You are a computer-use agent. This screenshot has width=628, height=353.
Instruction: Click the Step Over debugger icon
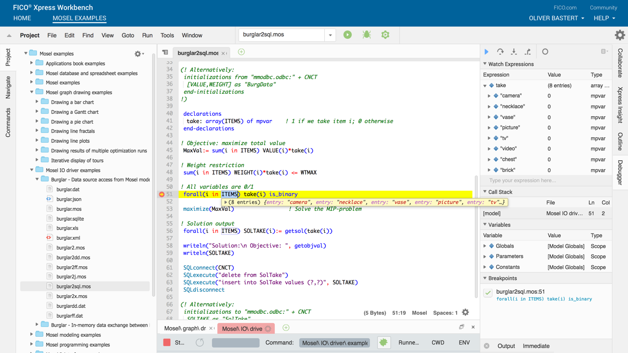tap(500, 51)
